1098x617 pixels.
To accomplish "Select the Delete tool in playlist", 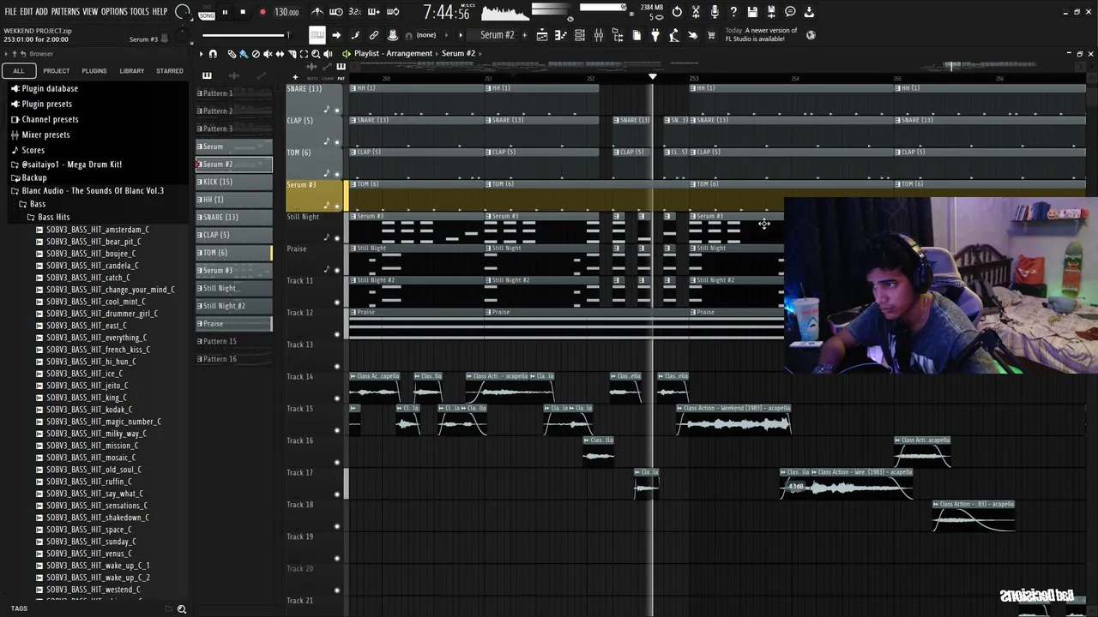I will point(256,53).
